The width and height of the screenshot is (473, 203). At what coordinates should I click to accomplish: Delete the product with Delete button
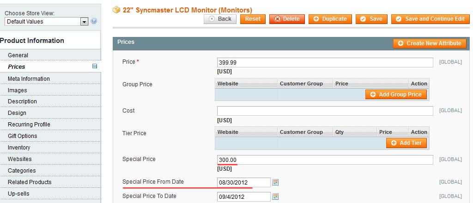tap(287, 19)
